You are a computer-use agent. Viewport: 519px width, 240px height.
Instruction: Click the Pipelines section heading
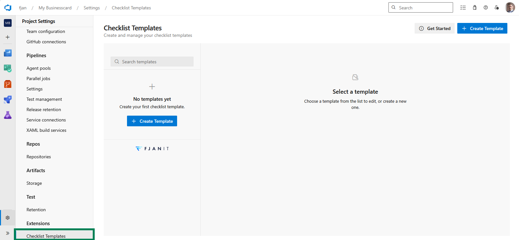coord(36,56)
